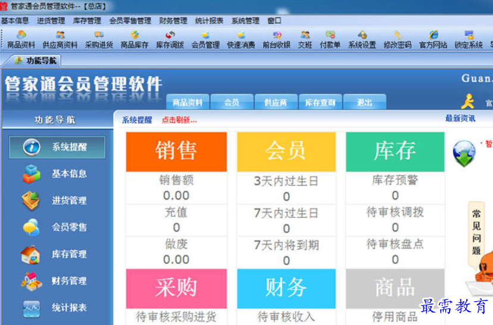The width and height of the screenshot is (493, 325).
Task: Open 前台收银 toolbar icon
Action: pyautogui.click(x=277, y=39)
